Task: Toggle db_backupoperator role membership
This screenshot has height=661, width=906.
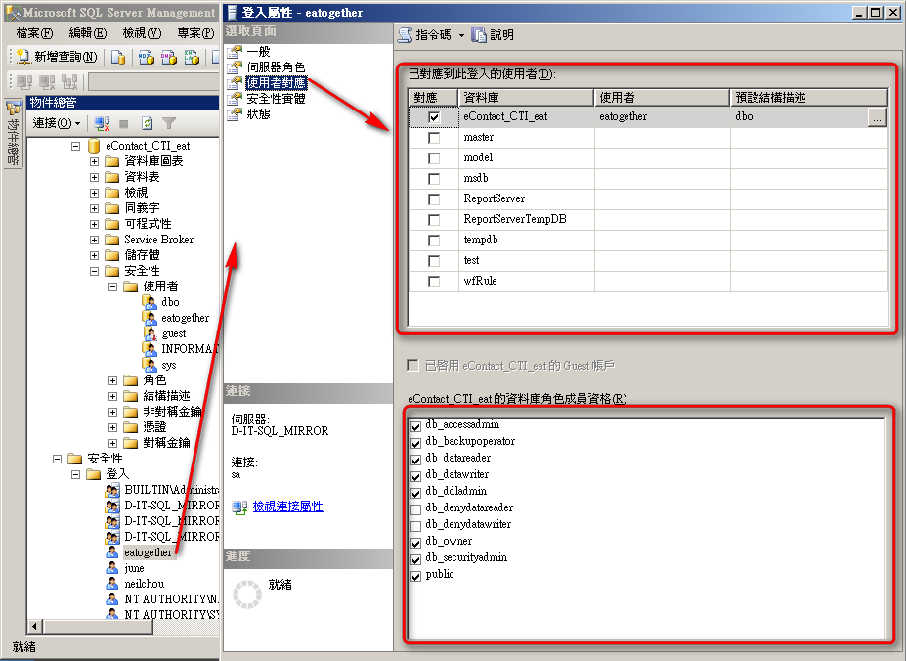Action: [415, 443]
